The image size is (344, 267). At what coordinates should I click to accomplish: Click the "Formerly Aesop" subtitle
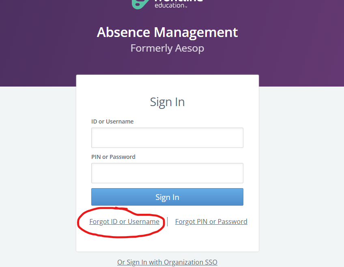pos(167,48)
